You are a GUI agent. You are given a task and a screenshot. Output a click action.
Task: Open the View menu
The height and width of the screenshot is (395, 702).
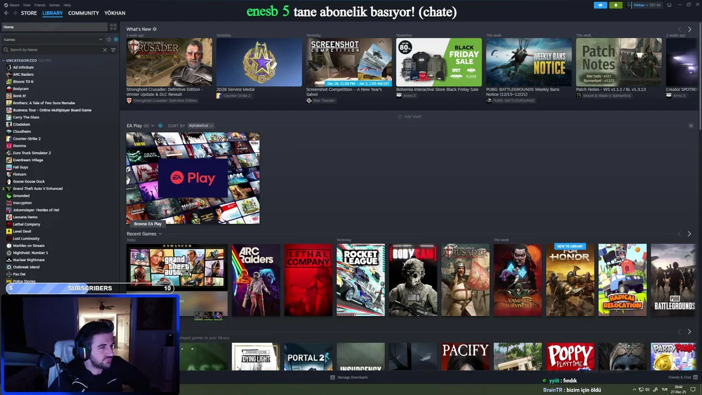(x=27, y=5)
